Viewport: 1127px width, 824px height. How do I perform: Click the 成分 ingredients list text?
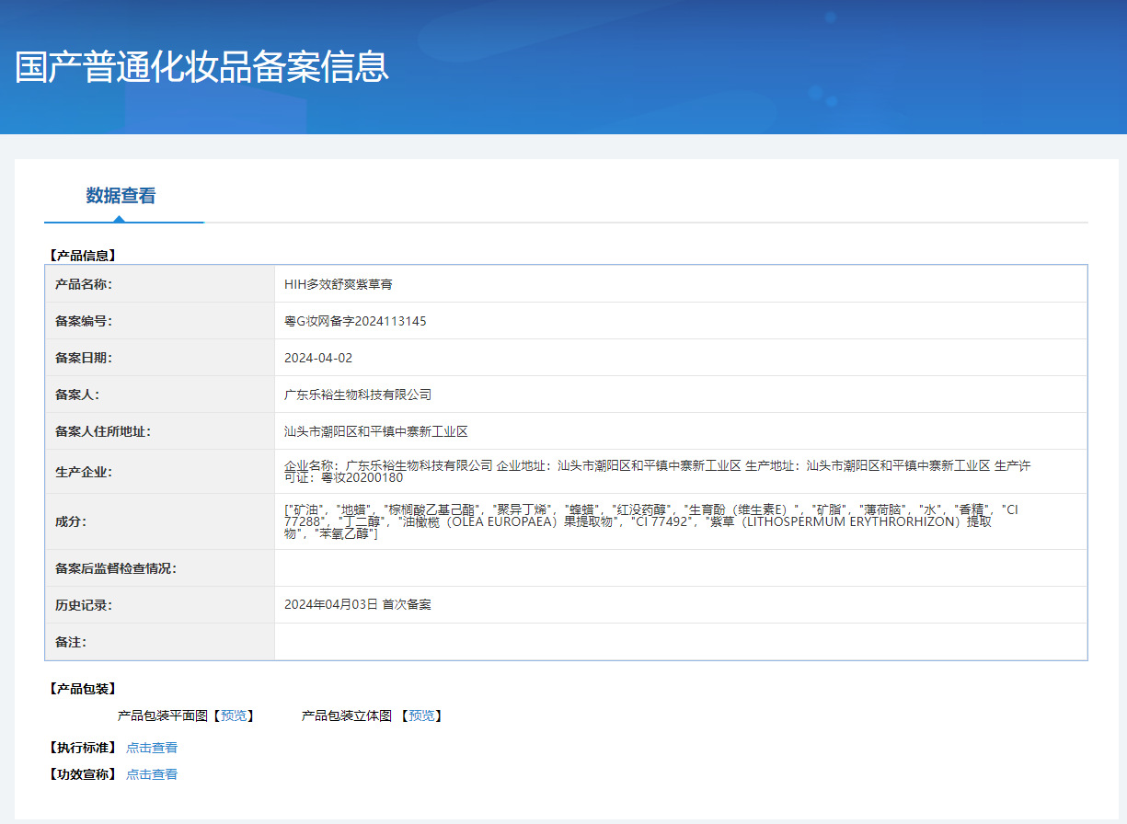651,521
